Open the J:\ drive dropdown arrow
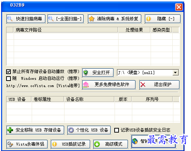The image size is (191, 151). coord(176,73)
